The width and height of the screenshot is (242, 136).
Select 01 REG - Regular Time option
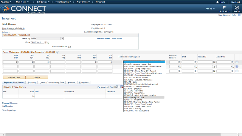point(144,97)
